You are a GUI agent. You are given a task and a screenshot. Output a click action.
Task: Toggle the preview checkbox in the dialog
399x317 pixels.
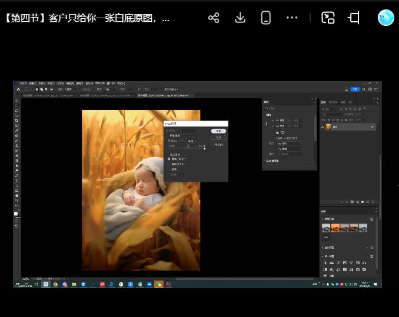coord(212,144)
